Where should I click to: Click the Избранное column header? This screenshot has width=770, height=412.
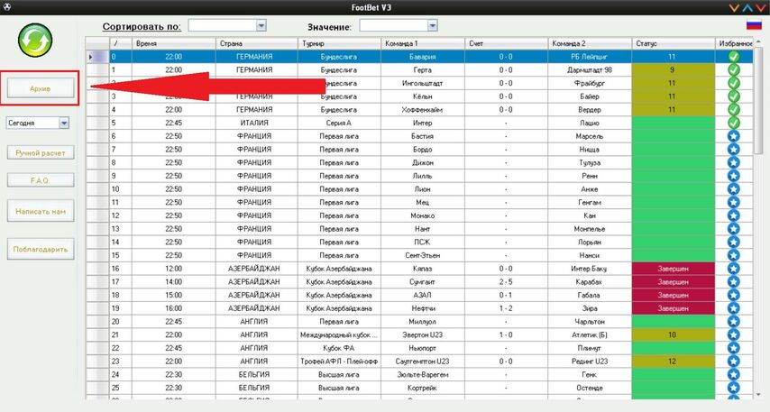pos(734,43)
